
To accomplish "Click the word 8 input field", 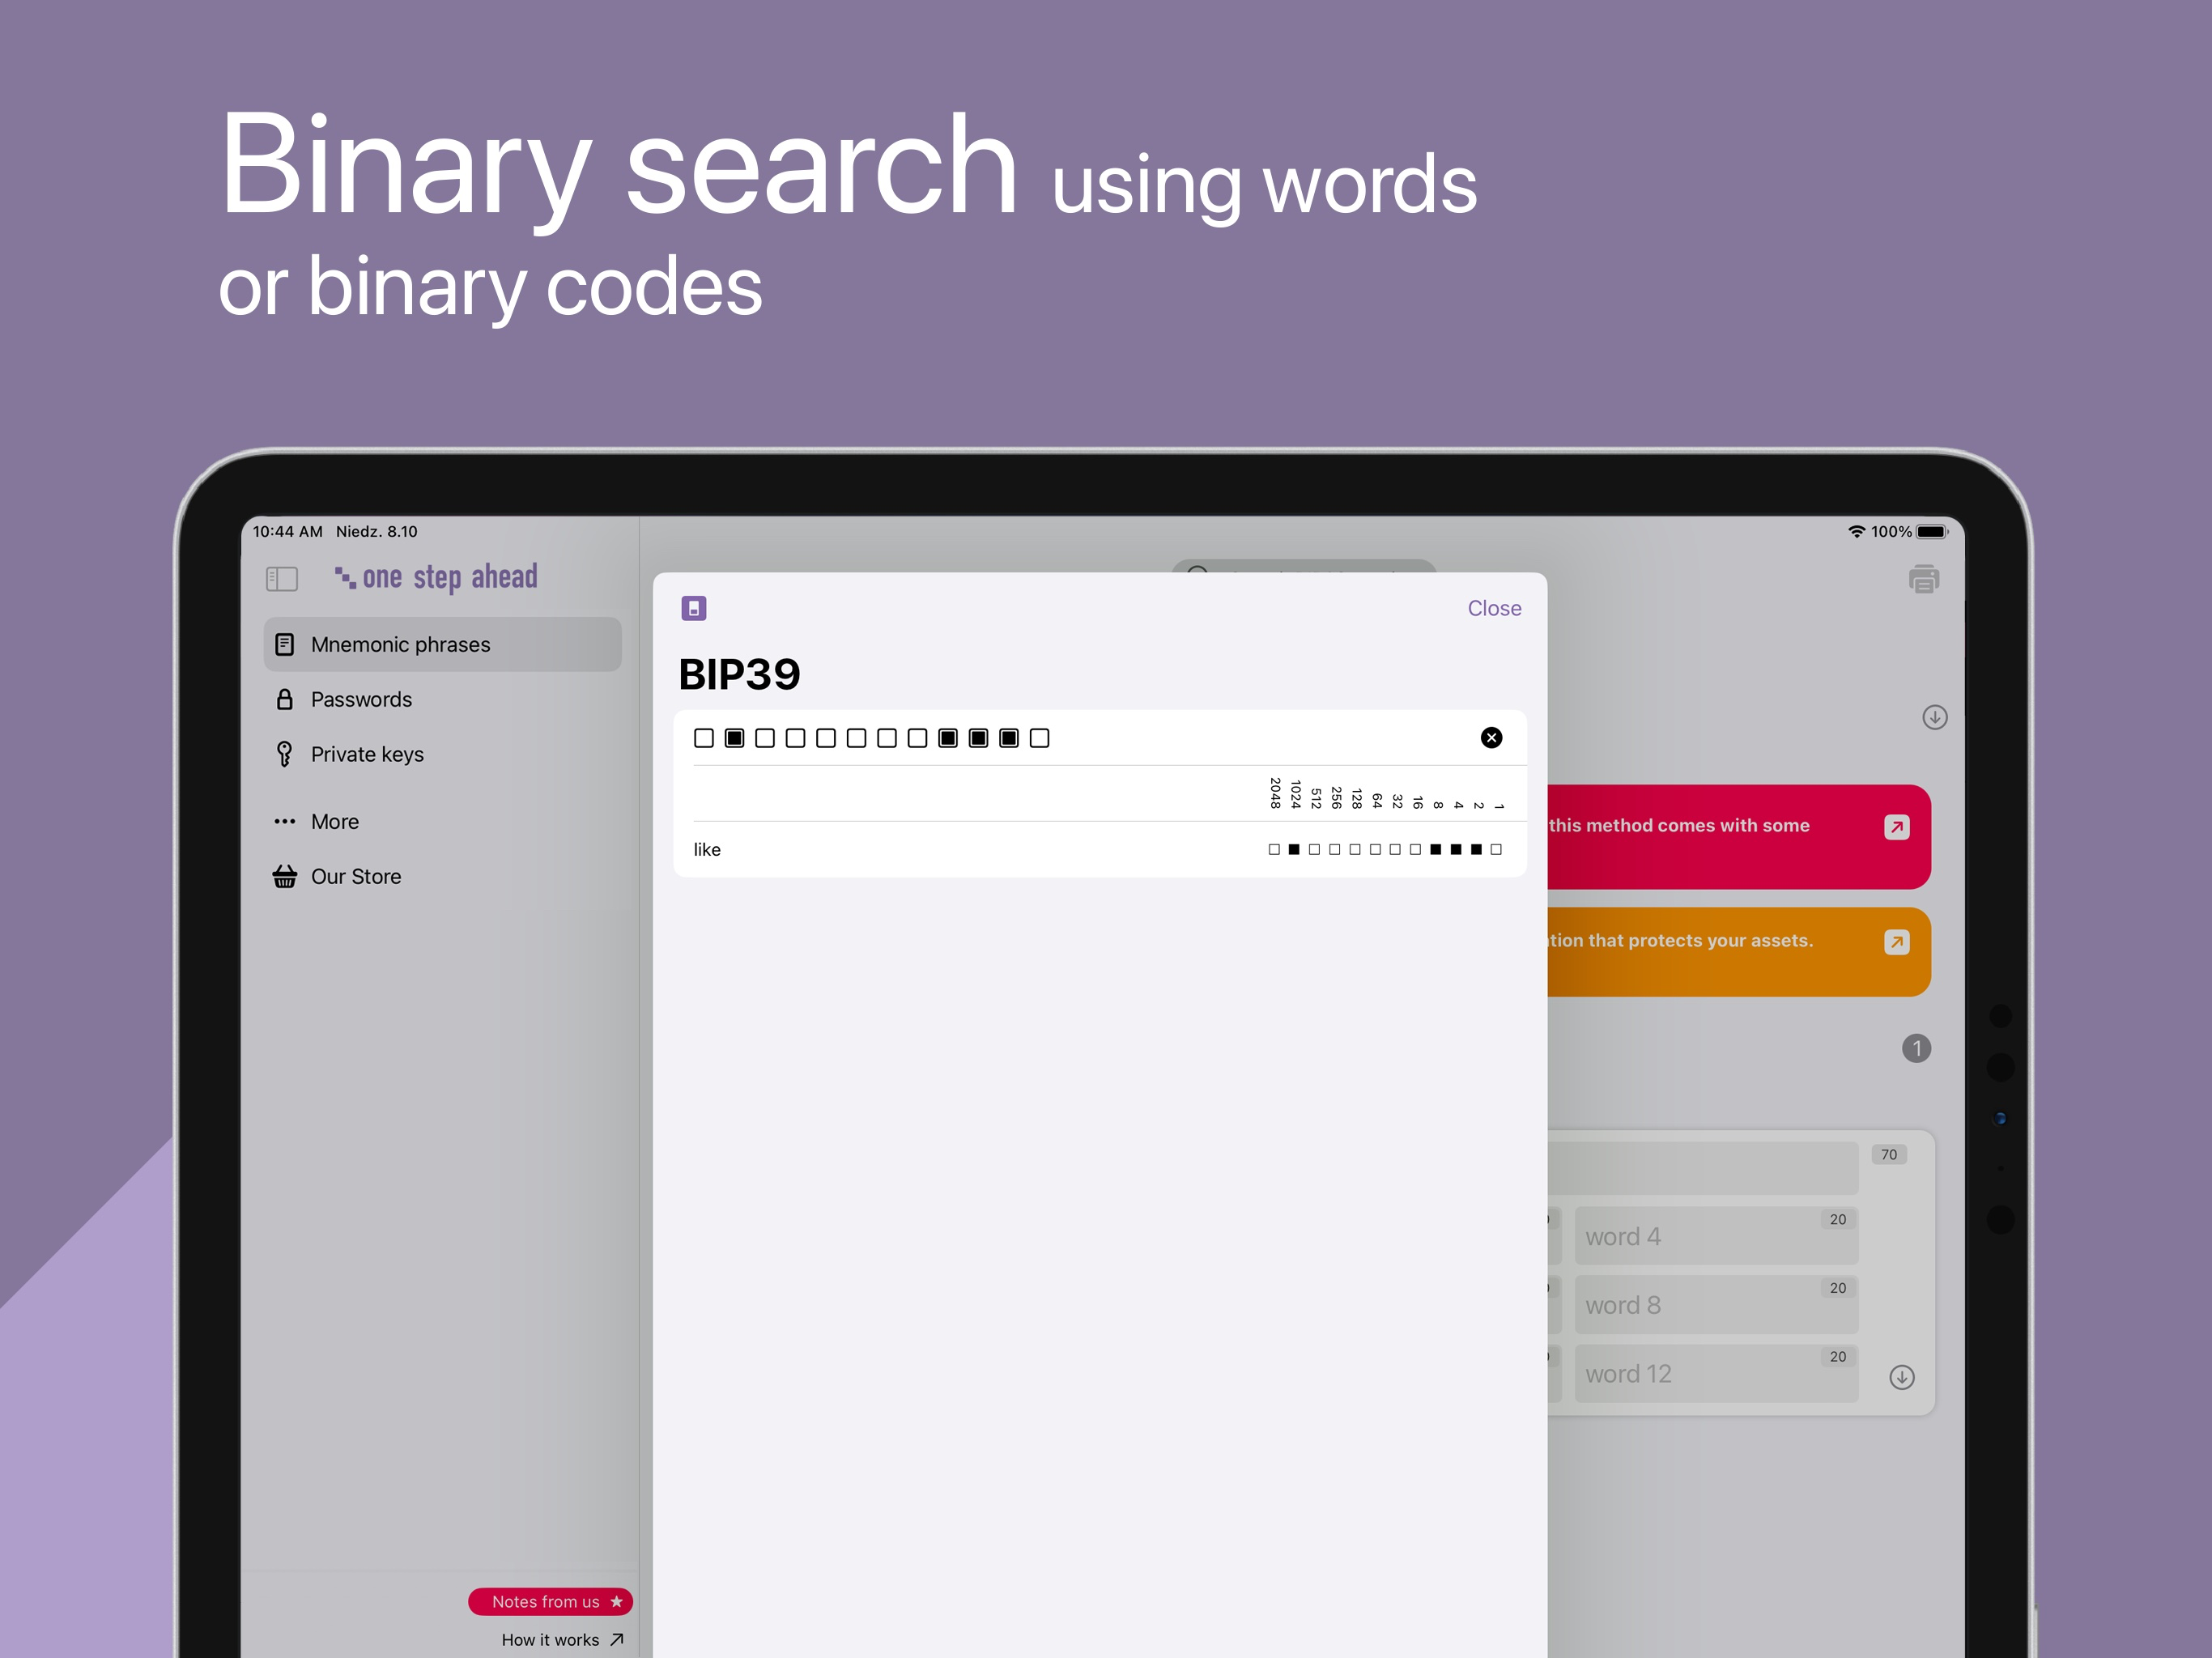I will pyautogui.click(x=1716, y=1304).
